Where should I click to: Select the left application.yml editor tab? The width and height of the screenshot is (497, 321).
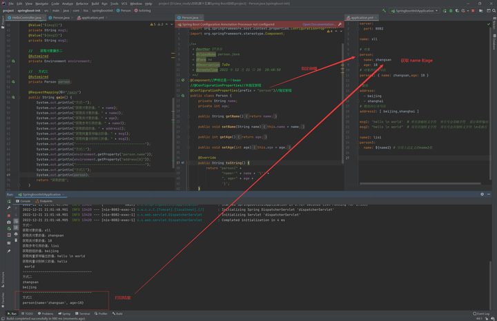92,18
